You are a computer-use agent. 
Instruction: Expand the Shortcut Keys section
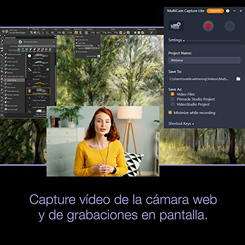pyautogui.click(x=181, y=123)
